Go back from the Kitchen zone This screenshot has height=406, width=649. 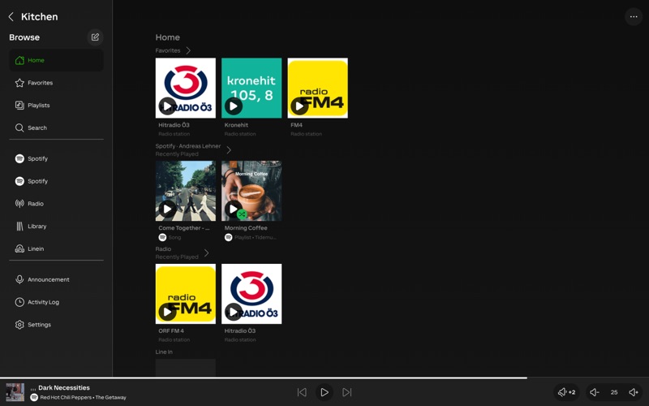click(11, 16)
